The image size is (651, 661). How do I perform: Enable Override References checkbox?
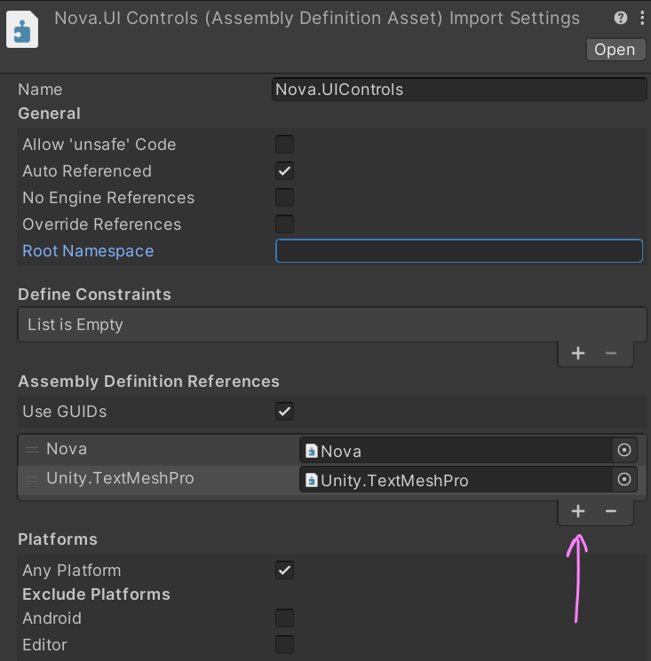click(x=284, y=224)
